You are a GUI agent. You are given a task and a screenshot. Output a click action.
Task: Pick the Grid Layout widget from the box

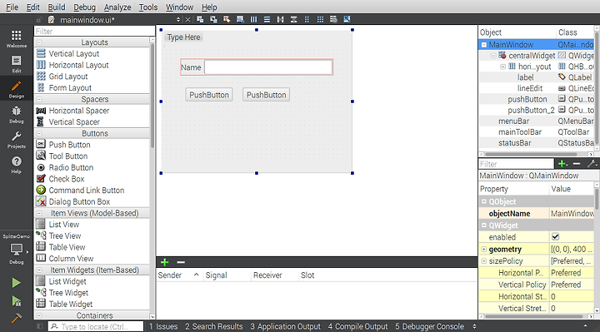point(68,77)
